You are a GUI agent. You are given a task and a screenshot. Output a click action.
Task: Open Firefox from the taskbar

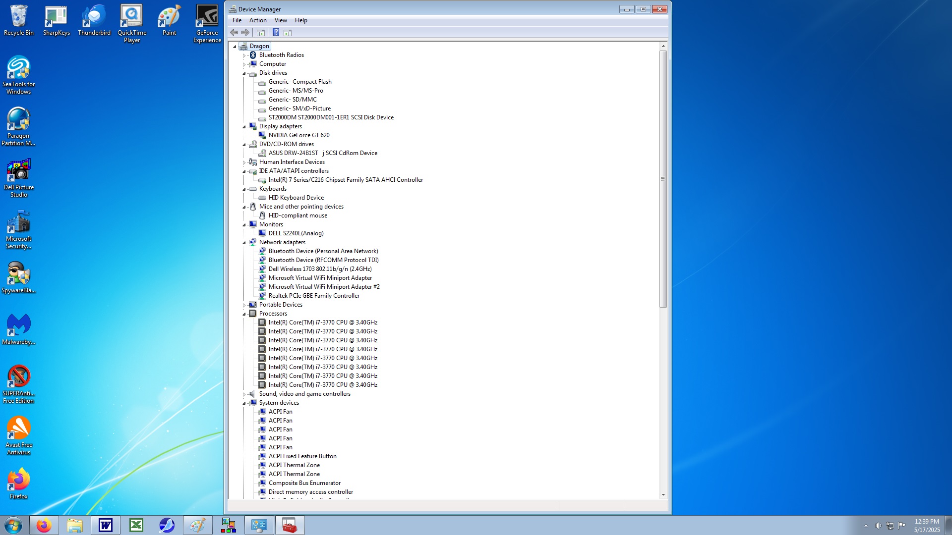point(44,525)
